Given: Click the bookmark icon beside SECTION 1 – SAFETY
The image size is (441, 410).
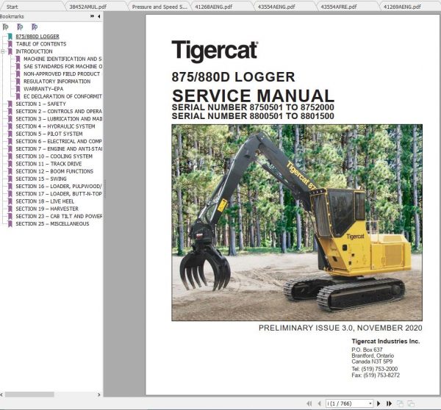Looking at the screenshot, I should point(10,104).
